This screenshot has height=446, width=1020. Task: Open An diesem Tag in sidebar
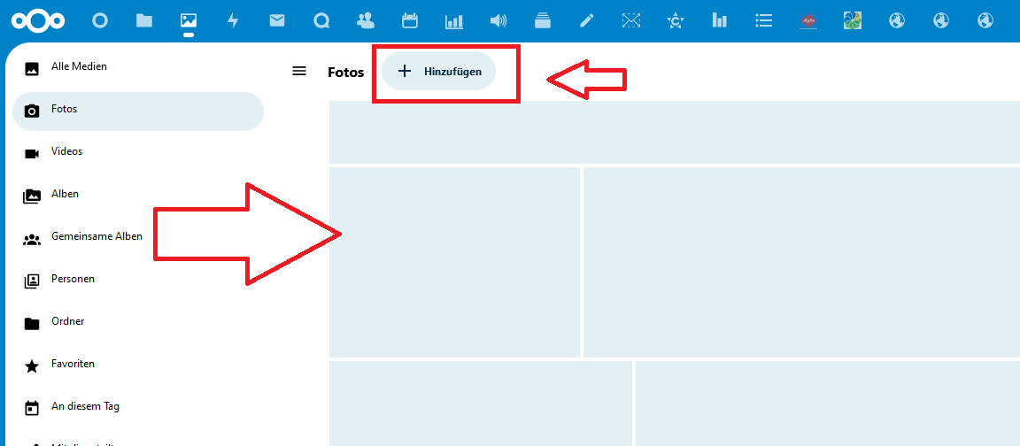click(138, 407)
